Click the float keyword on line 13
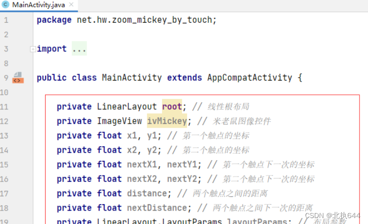Viewport: 368px width, 224px height. [x=109, y=135]
